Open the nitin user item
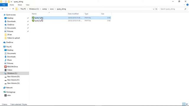This screenshot has height=106, width=189. click(9, 95)
